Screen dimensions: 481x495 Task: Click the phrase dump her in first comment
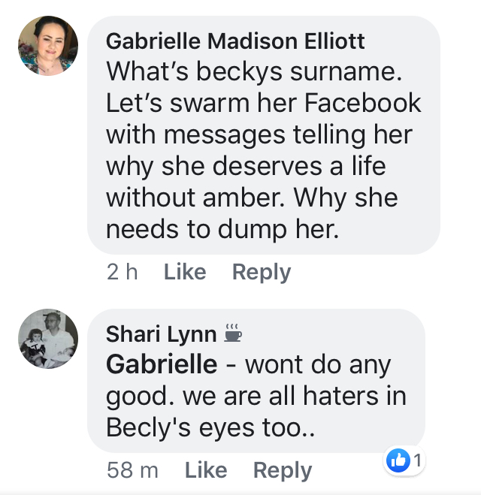(278, 230)
